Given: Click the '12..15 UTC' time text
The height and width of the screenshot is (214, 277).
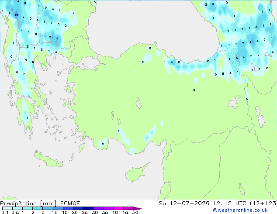Looking at the screenshot, I should coord(230,204).
